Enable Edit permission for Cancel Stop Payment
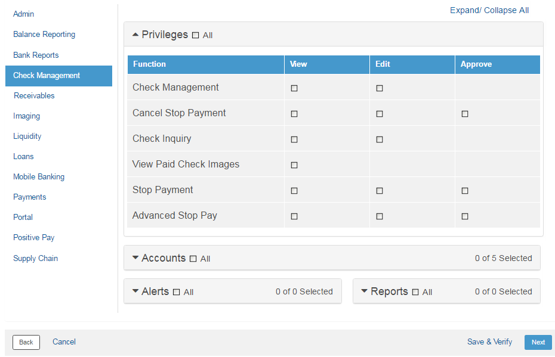This screenshot has height=357, width=555. 380,113
